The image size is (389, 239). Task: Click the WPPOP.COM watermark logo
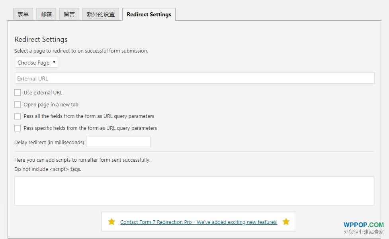pyautogui.click(x=364, y=225)
